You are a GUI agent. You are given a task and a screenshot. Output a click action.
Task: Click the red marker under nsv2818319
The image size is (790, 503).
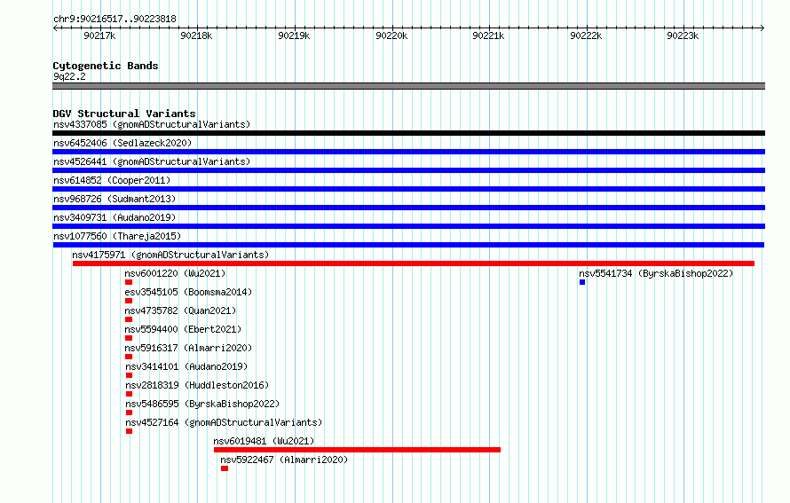129,394
